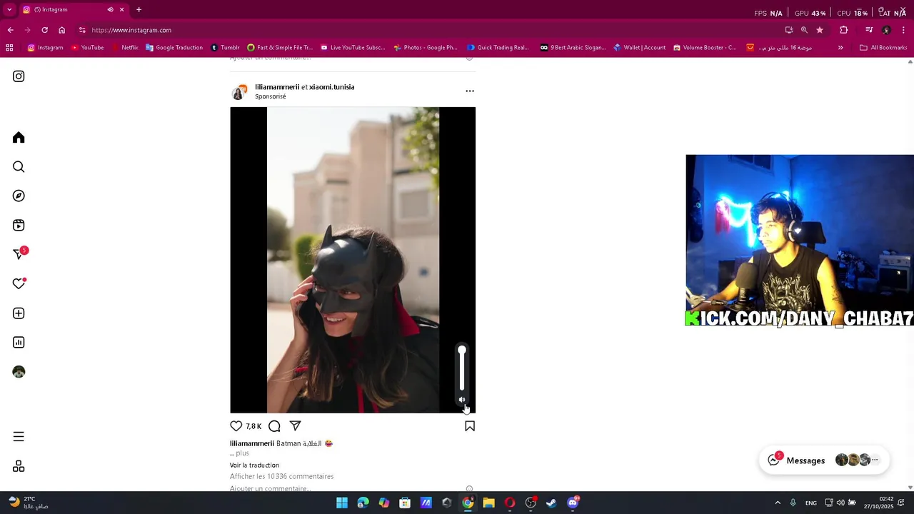Click the address bar URL
The height and width of the screenshot is (514, 914).
[x=131, y=30]
